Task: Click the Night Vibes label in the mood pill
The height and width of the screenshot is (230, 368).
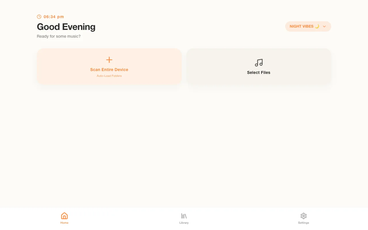Action: pyautogui.click(x=304, y=26)
